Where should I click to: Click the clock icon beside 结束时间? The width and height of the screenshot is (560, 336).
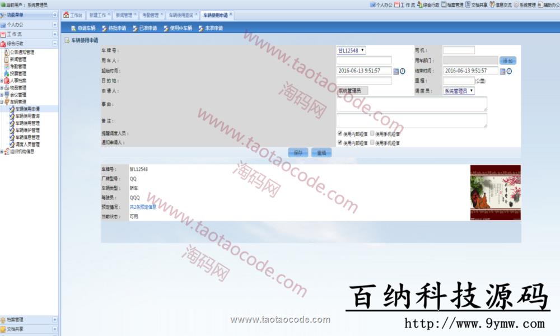coord(510,71)
